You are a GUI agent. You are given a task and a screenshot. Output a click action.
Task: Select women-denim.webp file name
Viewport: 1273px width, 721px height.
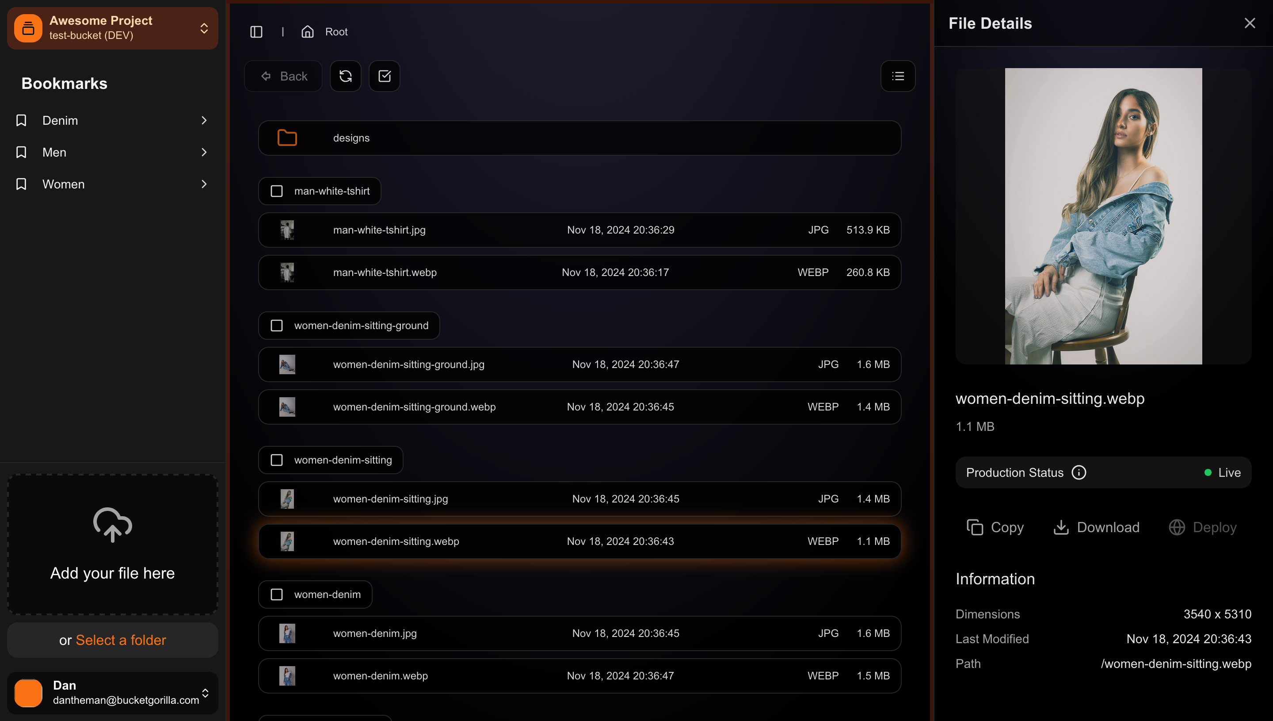[380, 676]
